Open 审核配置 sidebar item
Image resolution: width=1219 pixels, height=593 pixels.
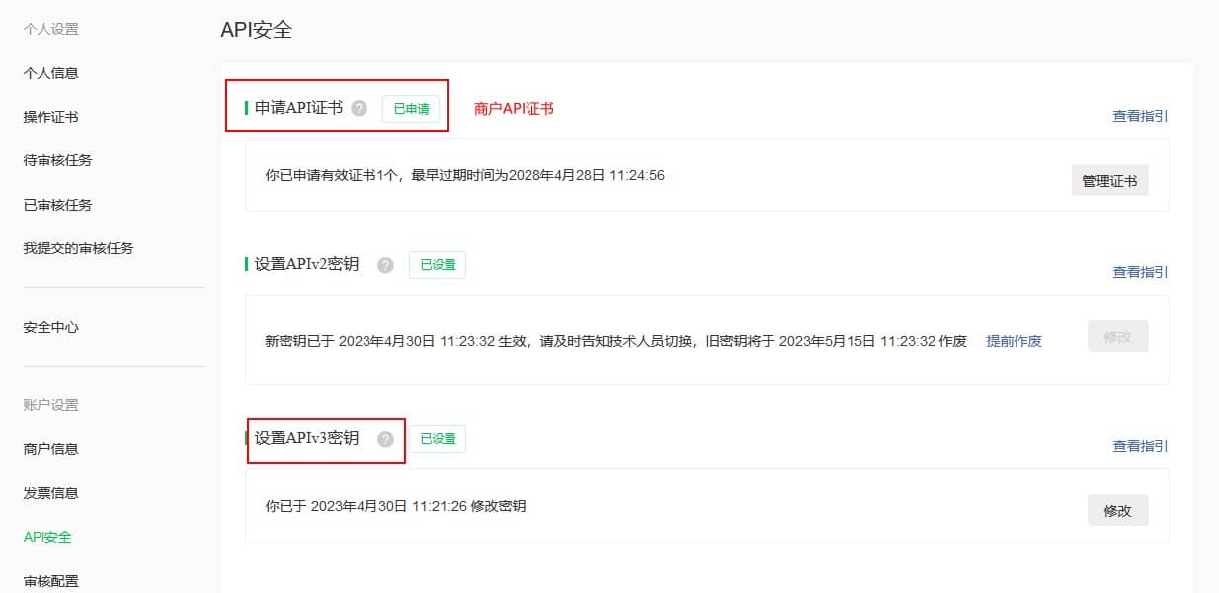click(x=50, y=580)
